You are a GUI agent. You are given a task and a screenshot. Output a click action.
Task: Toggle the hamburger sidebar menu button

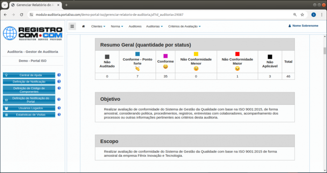pos(72,26)
